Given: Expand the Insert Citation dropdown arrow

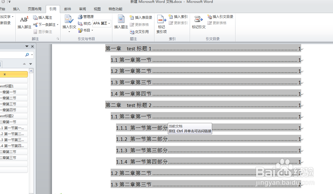Looking at the screenshot, I should click(69, 32).
